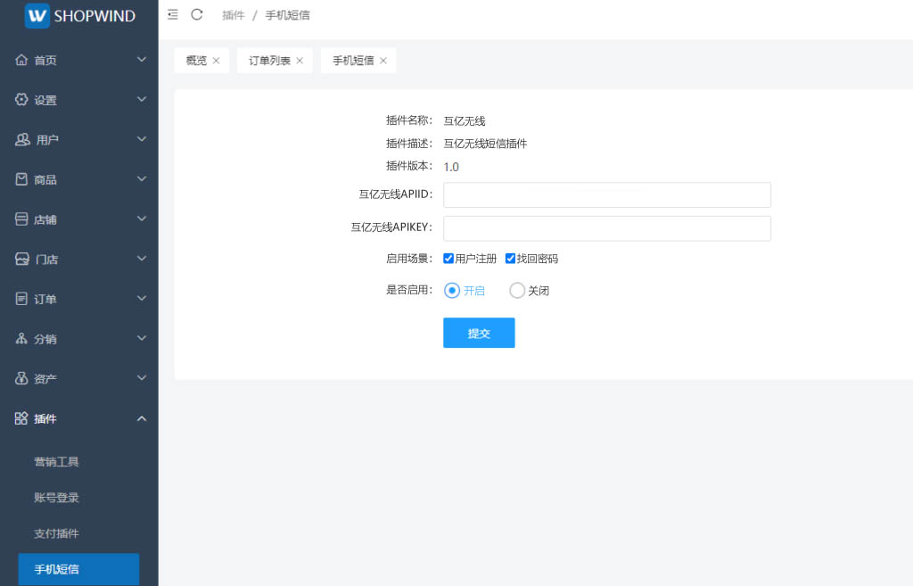Close the 概览 tab with its X
Image resolution: width=913 pixels, height=586 pixels.
(216, 61)
